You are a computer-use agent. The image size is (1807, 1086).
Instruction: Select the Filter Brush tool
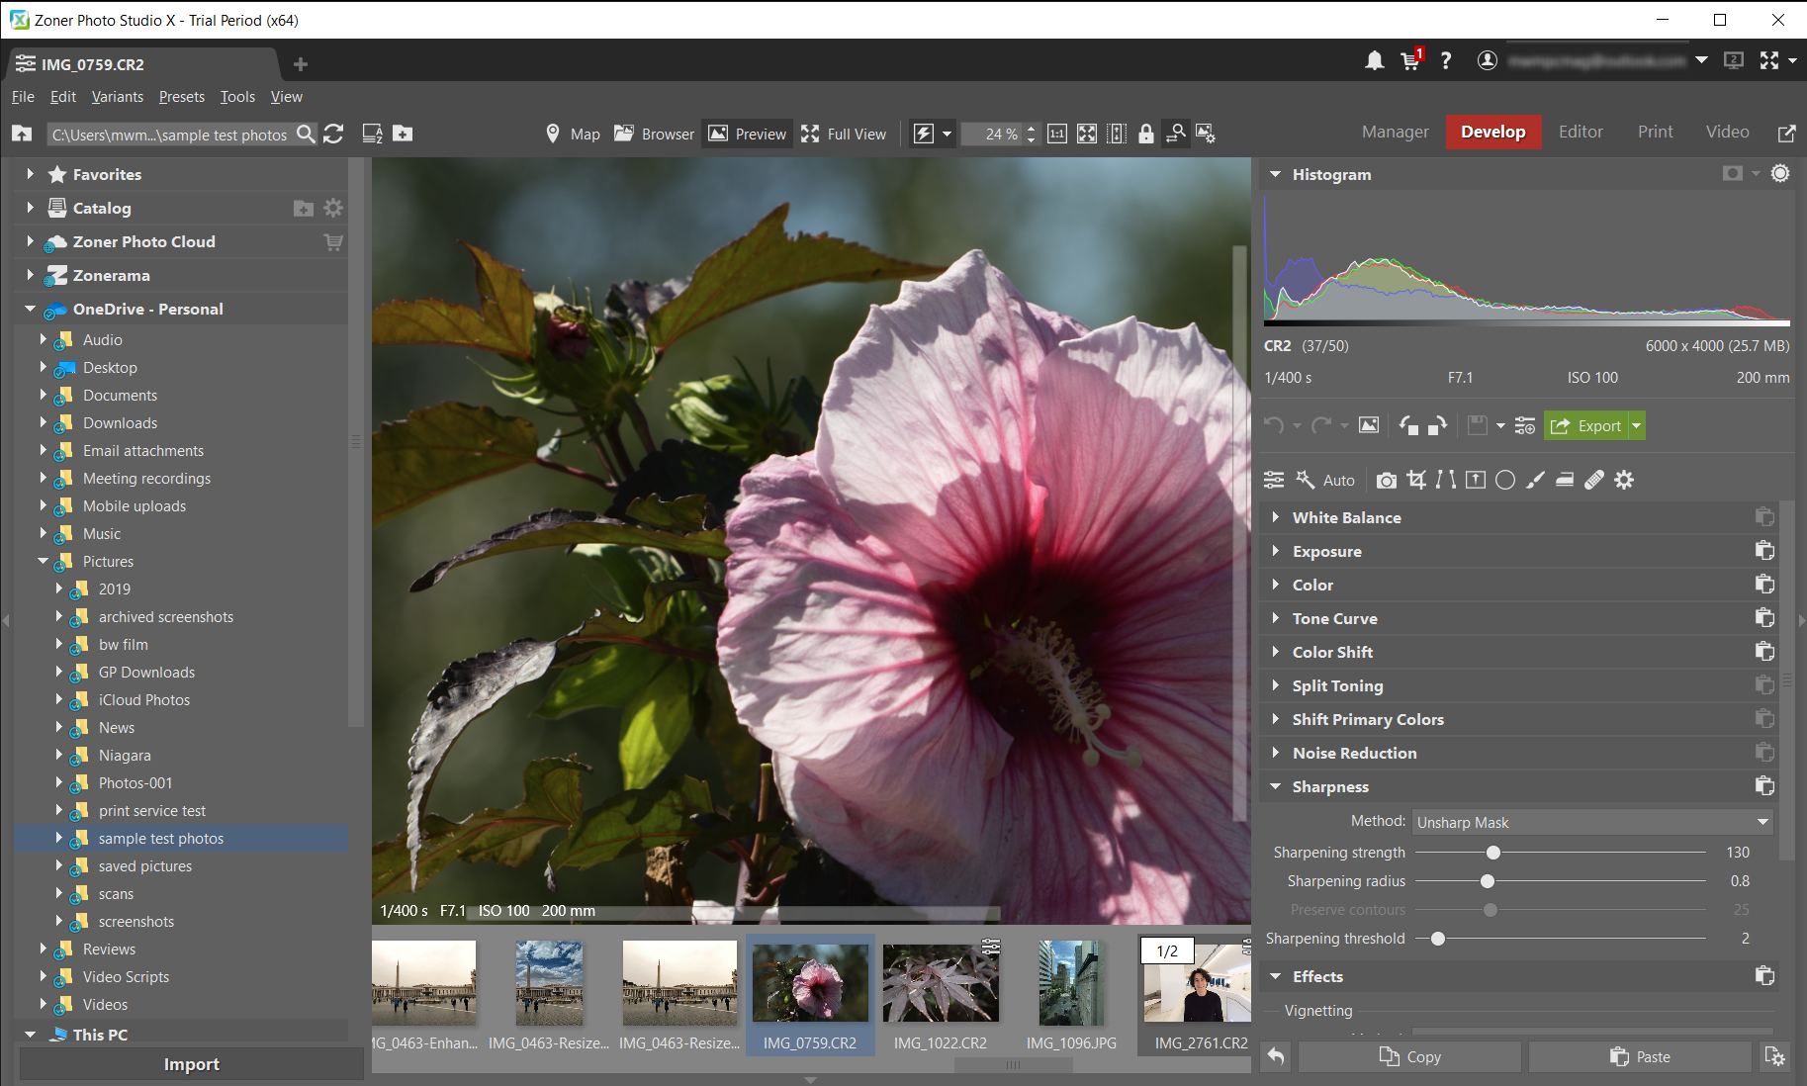coord(1535,480)
